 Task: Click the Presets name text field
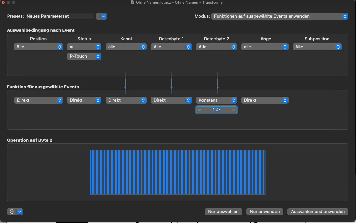(60, 16)
